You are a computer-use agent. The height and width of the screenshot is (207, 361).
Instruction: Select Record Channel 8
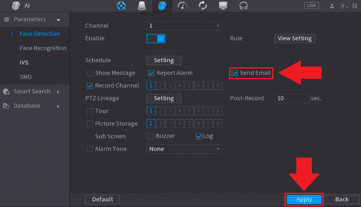tap(218, 86)
